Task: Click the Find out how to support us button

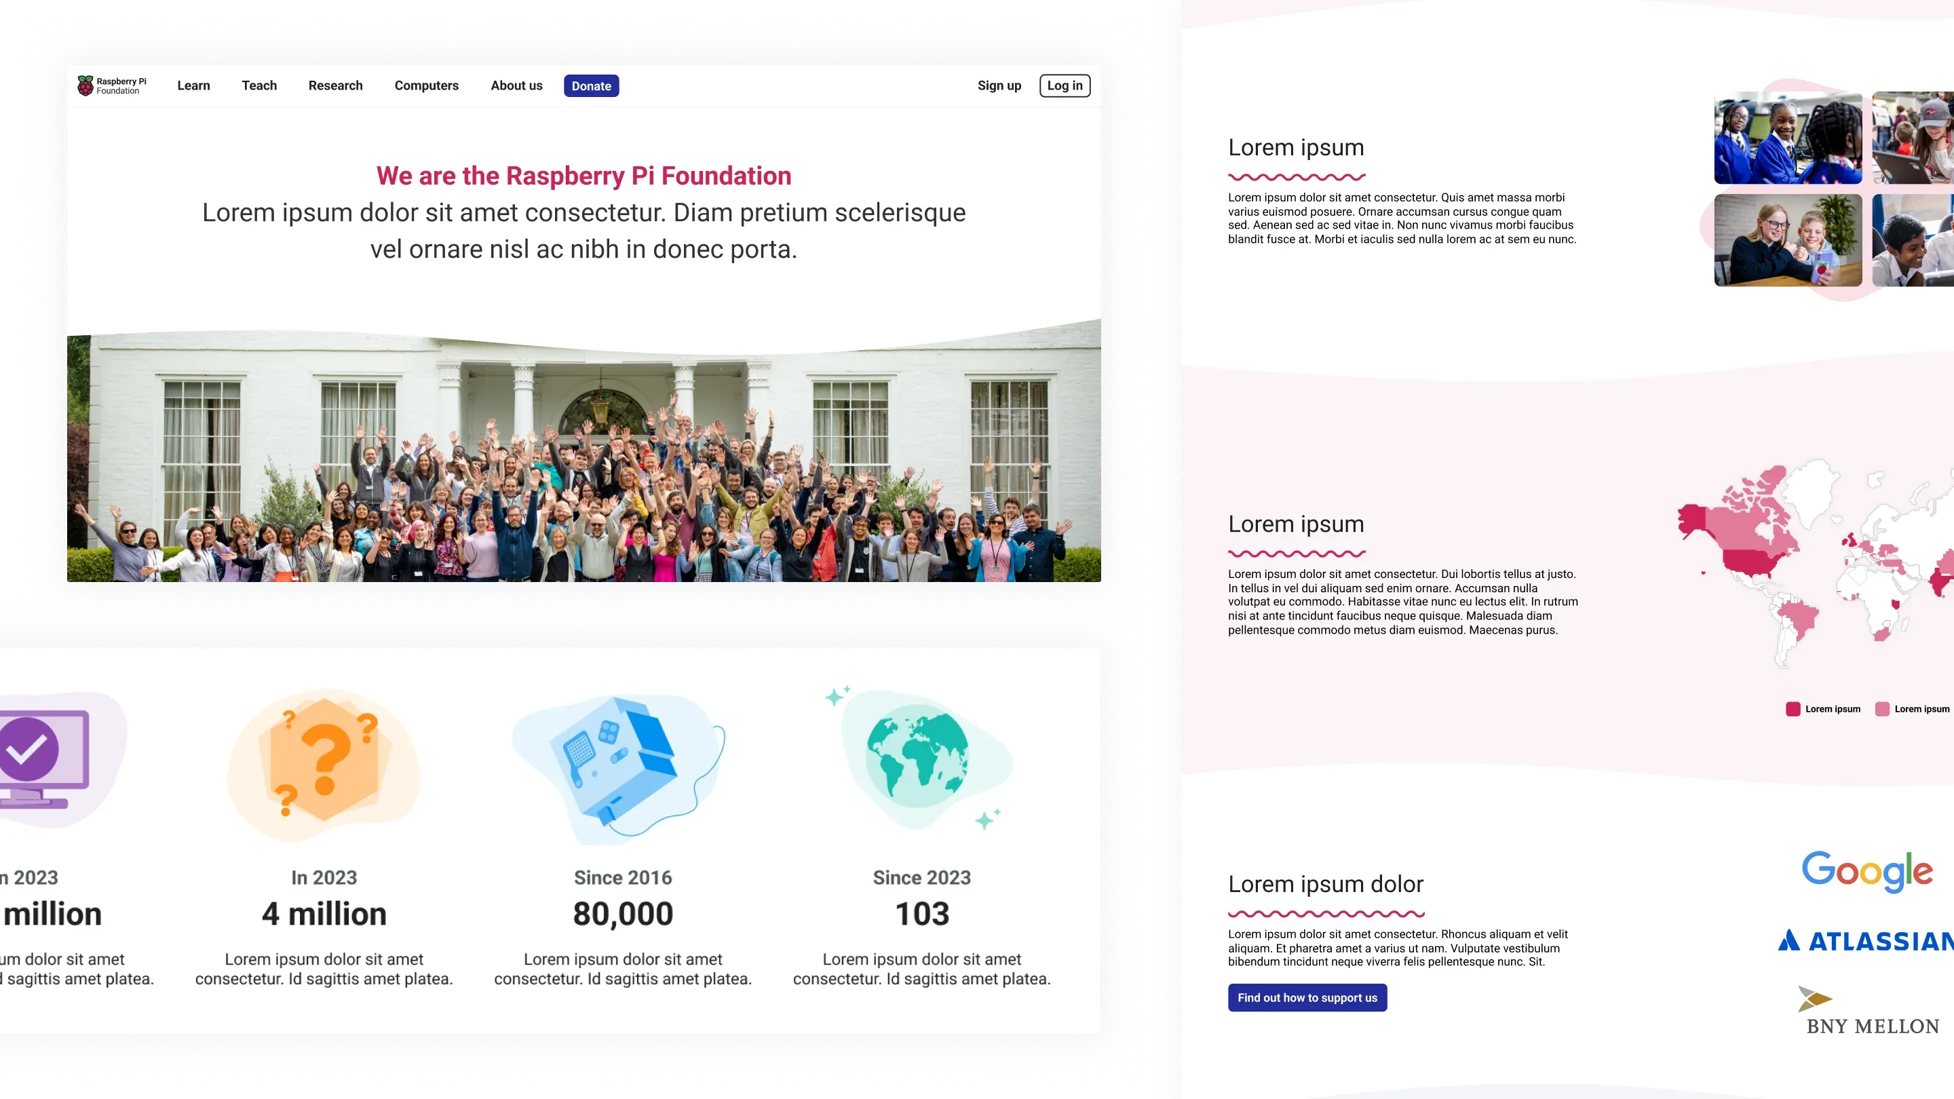Action: [x=1307, y=997]
